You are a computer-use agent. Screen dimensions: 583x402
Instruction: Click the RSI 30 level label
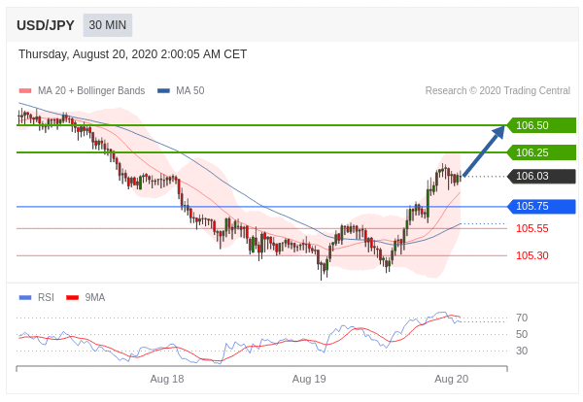coord(522,351)
